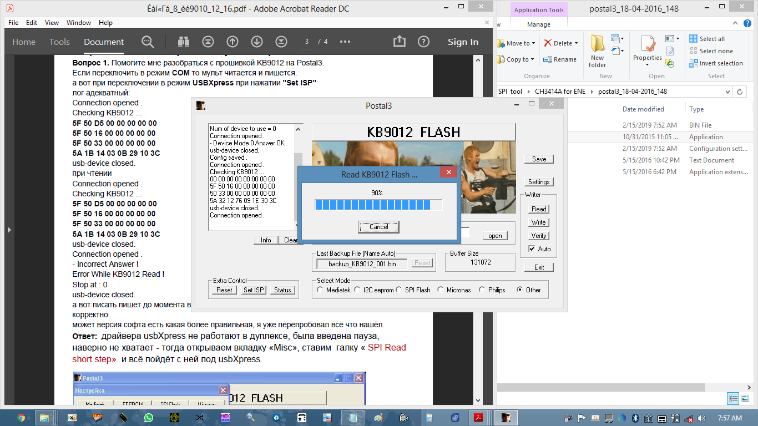Go to next page with down arrow

[257, 42]
